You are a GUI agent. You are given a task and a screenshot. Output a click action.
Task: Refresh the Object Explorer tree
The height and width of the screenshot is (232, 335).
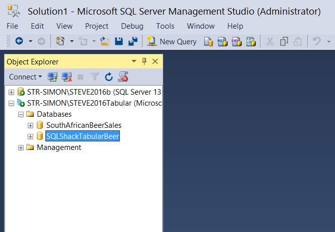(x=108, y=77)
